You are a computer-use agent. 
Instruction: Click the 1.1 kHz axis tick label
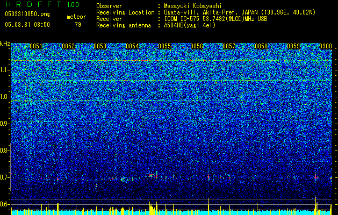click(4, 70)
